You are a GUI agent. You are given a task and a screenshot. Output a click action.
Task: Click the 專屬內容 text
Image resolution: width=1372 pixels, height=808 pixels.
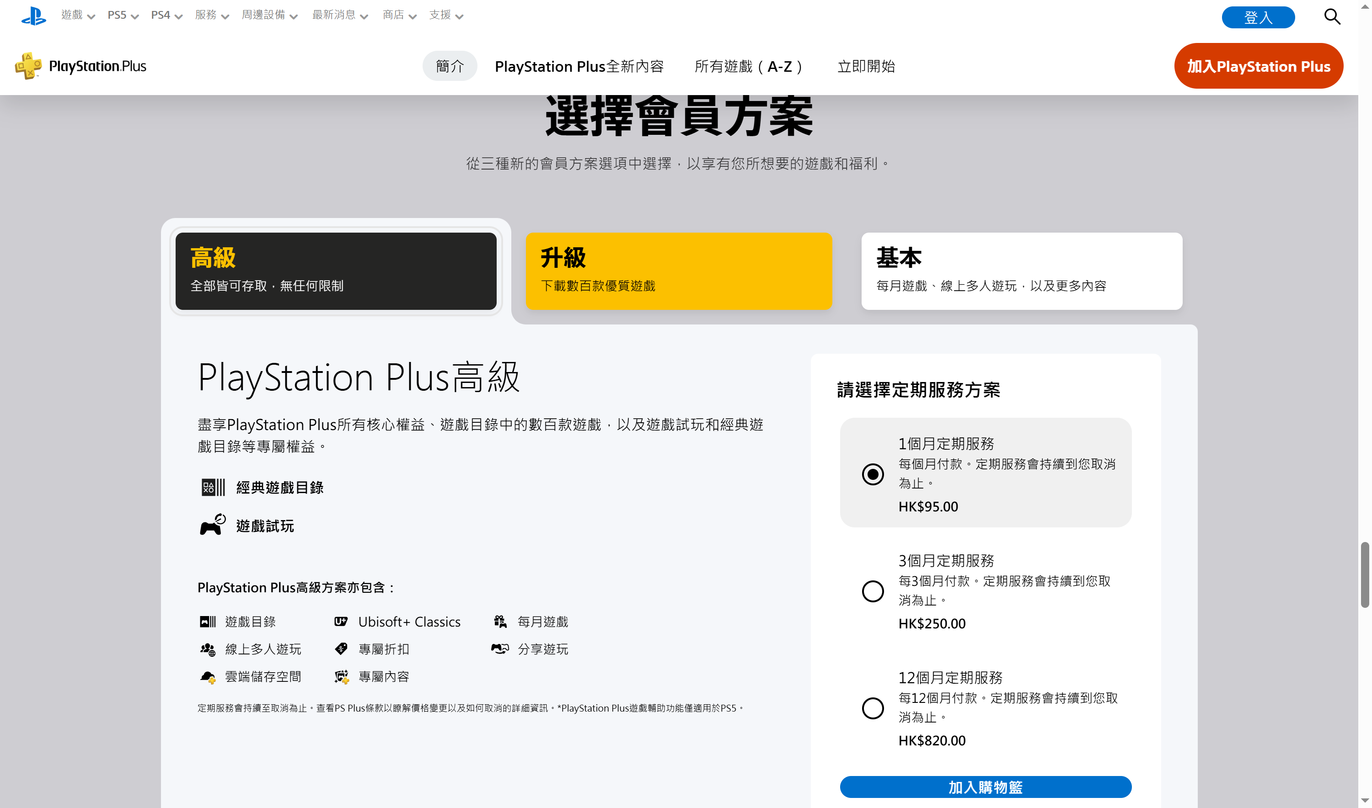click(x=384, y=677)
